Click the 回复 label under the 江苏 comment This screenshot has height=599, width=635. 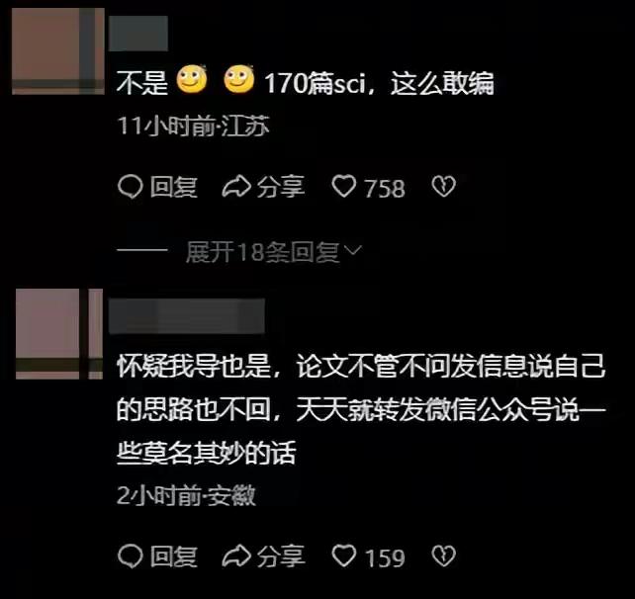click(x=174, y=187)
